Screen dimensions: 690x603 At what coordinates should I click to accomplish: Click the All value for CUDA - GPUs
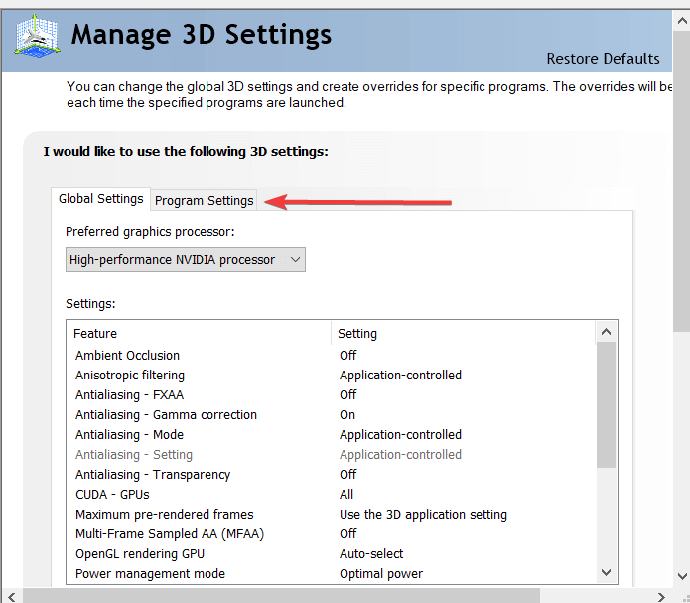[x=345, y=494]
